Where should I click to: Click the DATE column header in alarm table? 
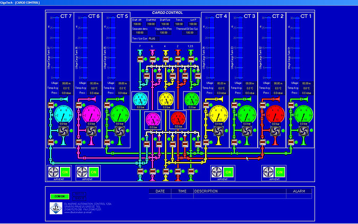tap(160, 191)
